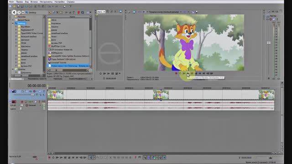Screen dimensions: 292x164
Task: Open the Вид menu
Action: (x=27, y=2)
